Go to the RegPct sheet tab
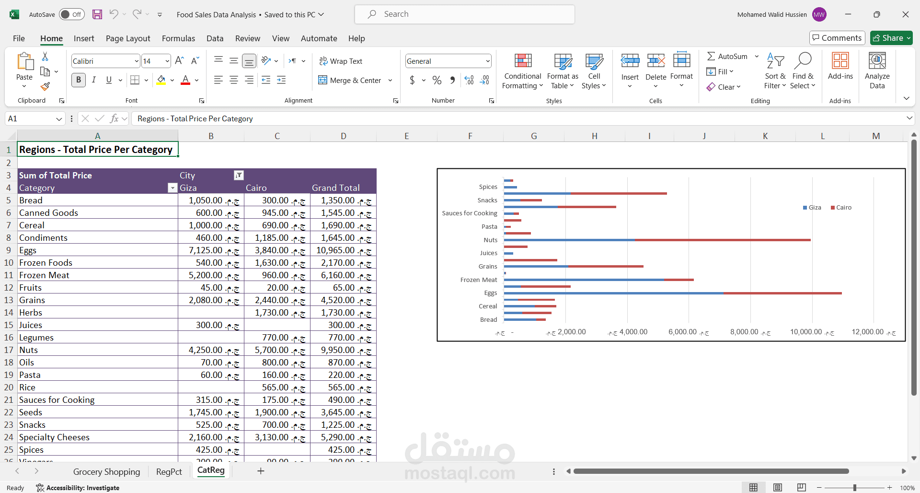 coord(169,472)
